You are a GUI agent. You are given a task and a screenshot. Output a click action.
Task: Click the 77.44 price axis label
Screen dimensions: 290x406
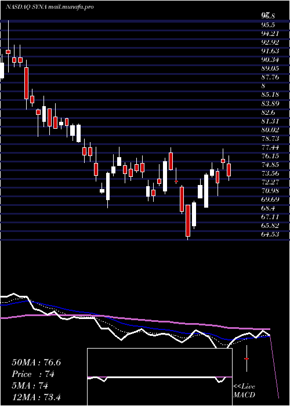pyautogui.click(x=271, y=148)
